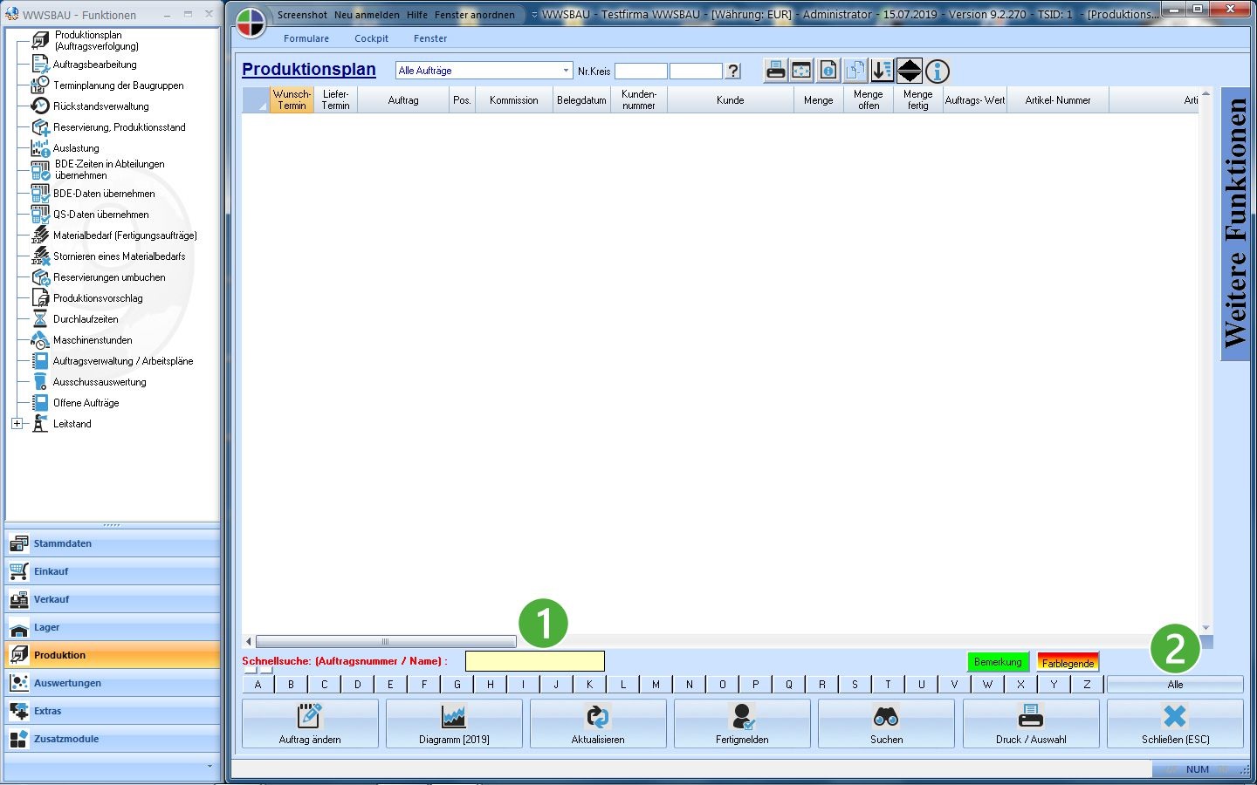Click the Durchlaufzeiten hourglass icon
This screenshot has width=1257, height=785.
[x=40, y=318]
